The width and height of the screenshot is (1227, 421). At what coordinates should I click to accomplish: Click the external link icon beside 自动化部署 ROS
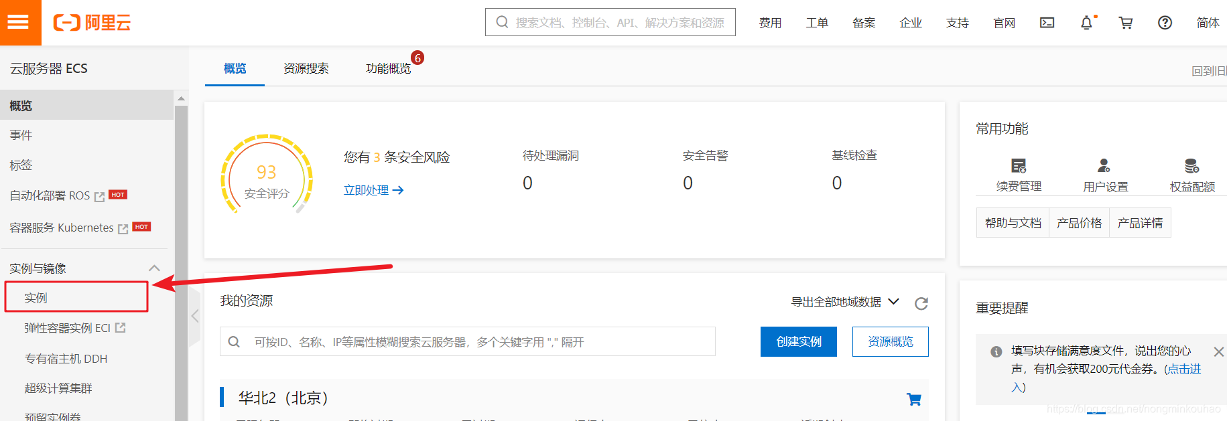click(x=100, y=197)
